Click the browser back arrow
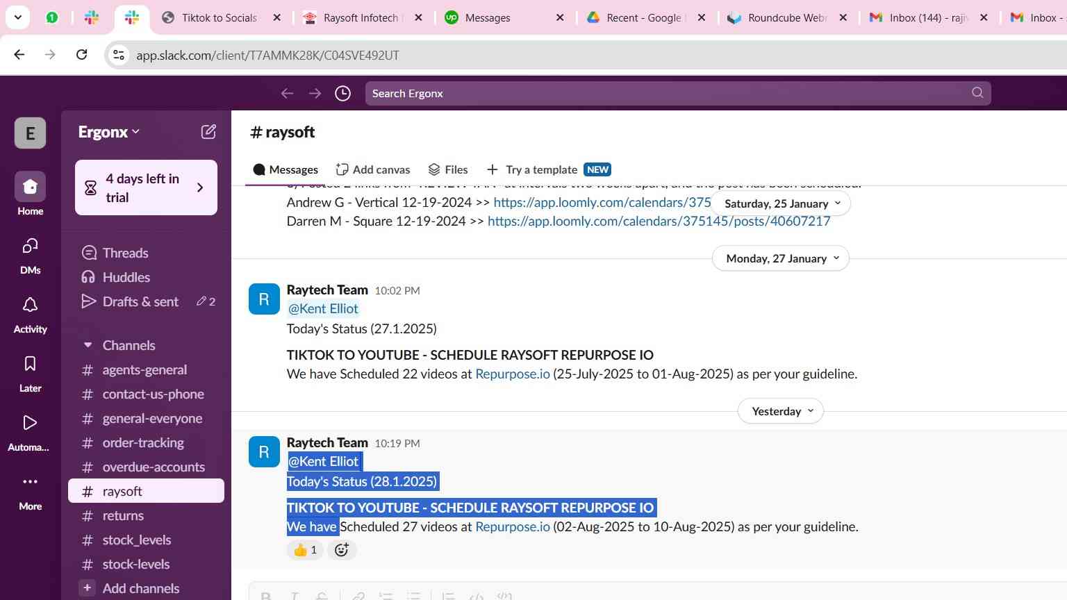Screen dimensions: 1067x600 point(19,55)
